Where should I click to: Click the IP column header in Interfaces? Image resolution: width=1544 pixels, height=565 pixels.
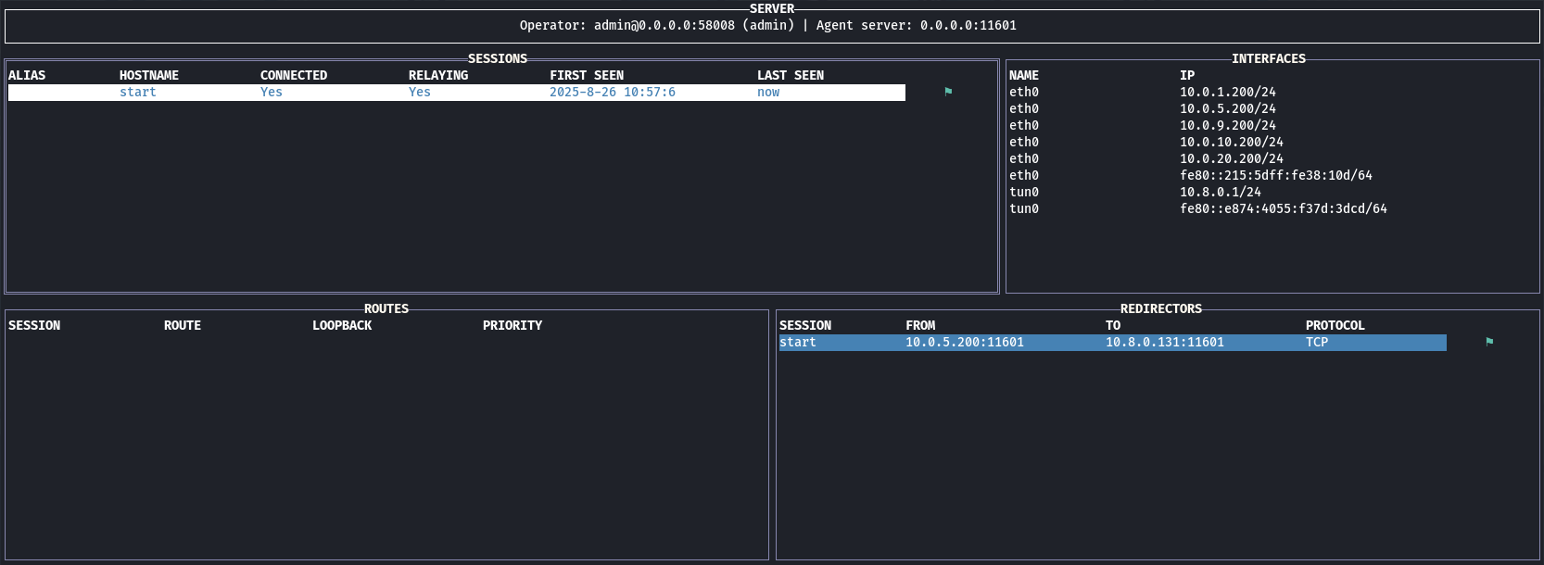click(x=1187, y=76)
